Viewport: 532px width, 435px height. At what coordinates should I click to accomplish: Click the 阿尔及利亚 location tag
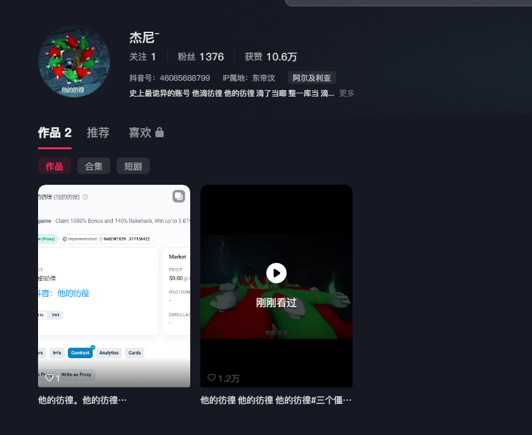312,78
